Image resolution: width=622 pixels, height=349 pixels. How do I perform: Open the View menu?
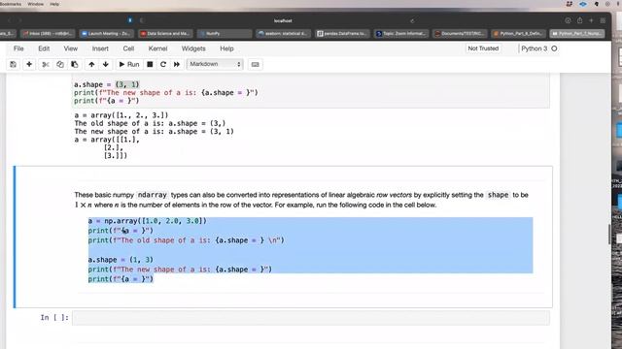(x=71, y=48)
